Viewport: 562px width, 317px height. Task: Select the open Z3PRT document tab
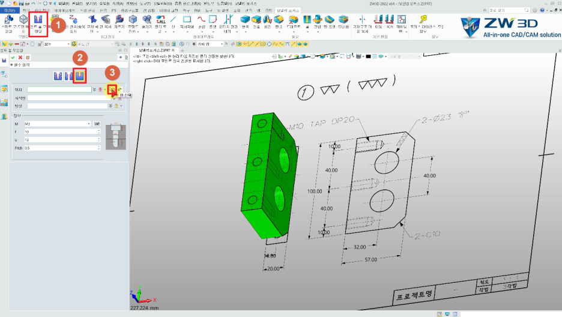[154, 50]
